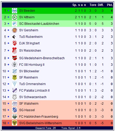Screen dimensions: 116x131
Task: Click the TuS Rubenheim black bird logo
Action: (14, 37)
